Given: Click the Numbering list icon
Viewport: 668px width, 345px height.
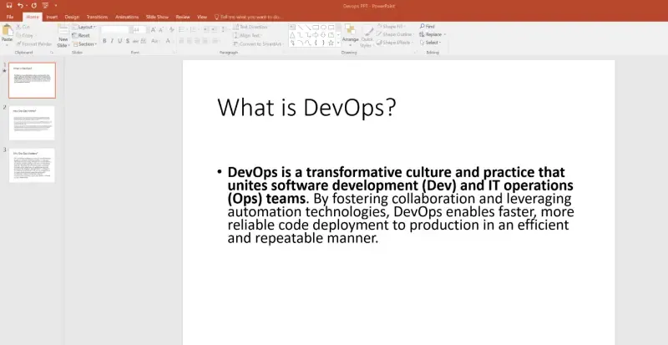Looking at the screenshot, I should (193, 30).
